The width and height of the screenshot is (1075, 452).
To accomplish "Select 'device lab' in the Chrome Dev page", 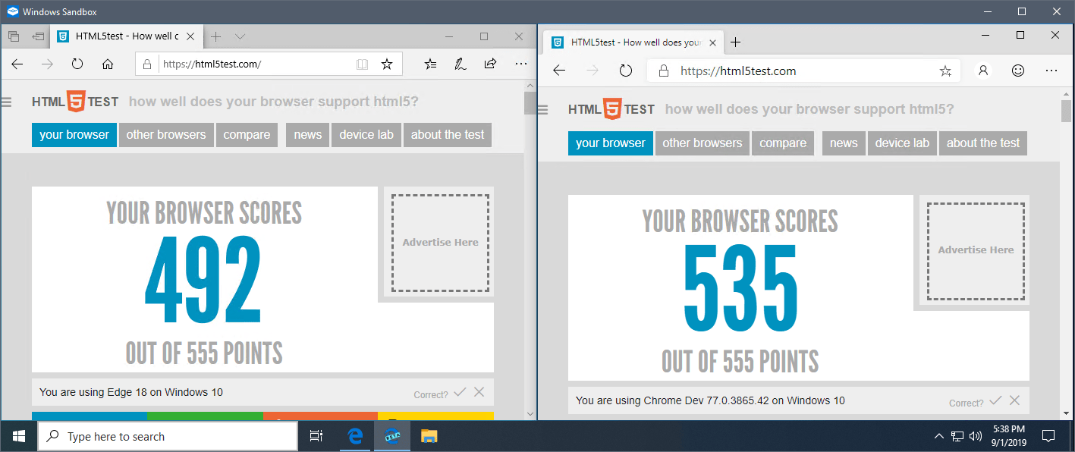I will pyautogui.click(x=902, y=143).
